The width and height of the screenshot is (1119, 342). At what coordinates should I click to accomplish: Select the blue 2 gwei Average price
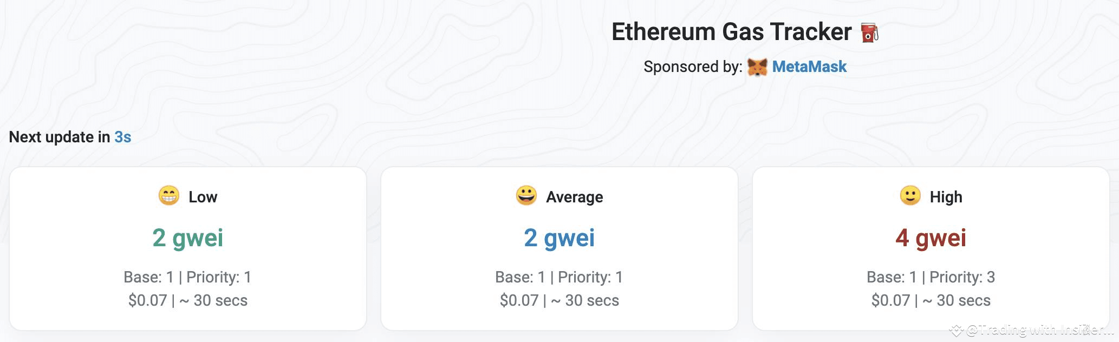click(x=559, y=238)
